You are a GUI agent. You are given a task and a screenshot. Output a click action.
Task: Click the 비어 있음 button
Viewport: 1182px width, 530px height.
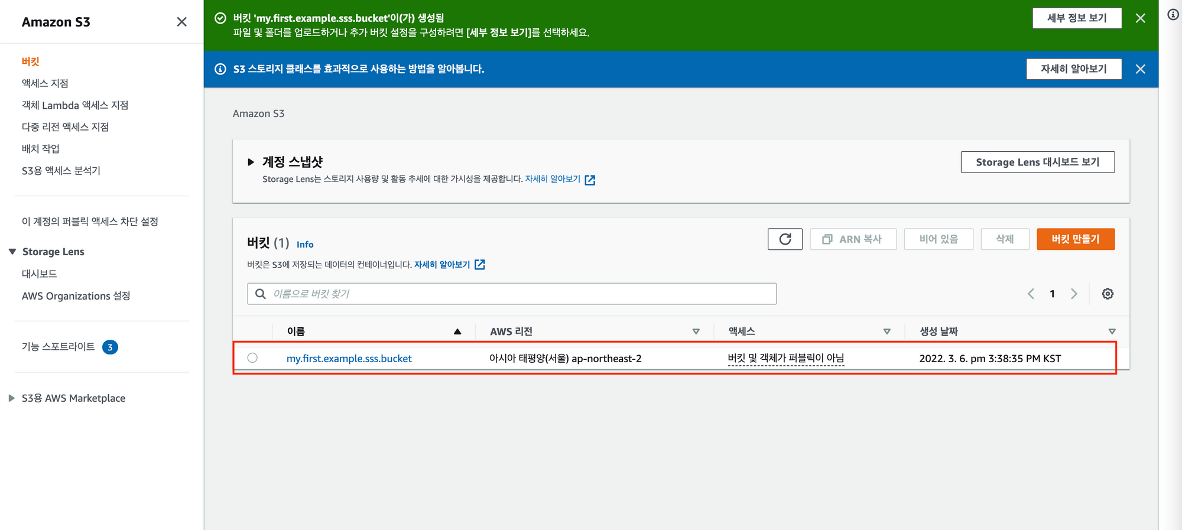click(939, 239)
